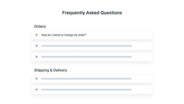Click empty right end of second Orders card
Image resolution: width=184 pixels, height=104 pixels.
pyautogui.click(x=142, y=46)
